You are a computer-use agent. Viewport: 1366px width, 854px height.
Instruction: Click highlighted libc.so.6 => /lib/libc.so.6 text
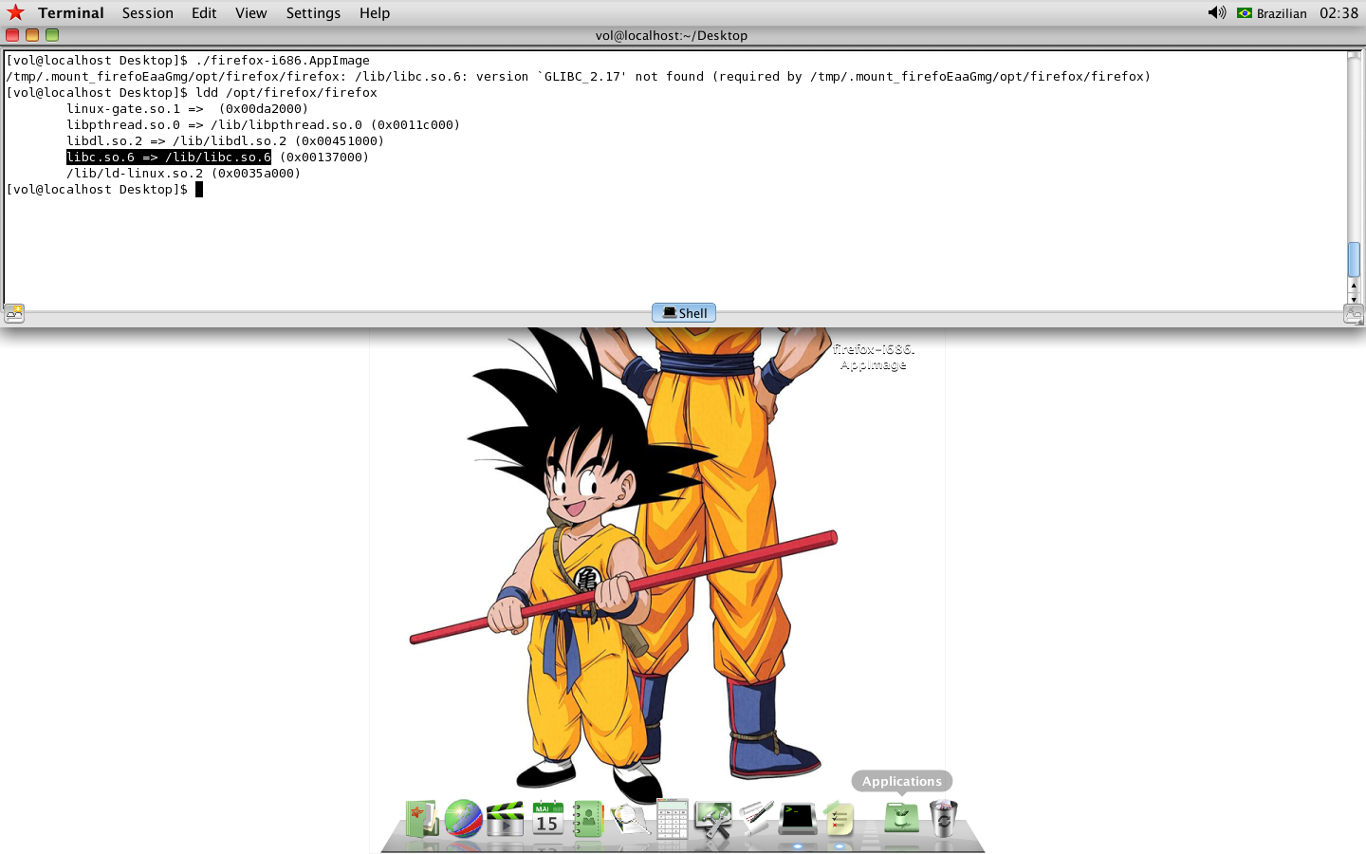[x=169, y=158]
